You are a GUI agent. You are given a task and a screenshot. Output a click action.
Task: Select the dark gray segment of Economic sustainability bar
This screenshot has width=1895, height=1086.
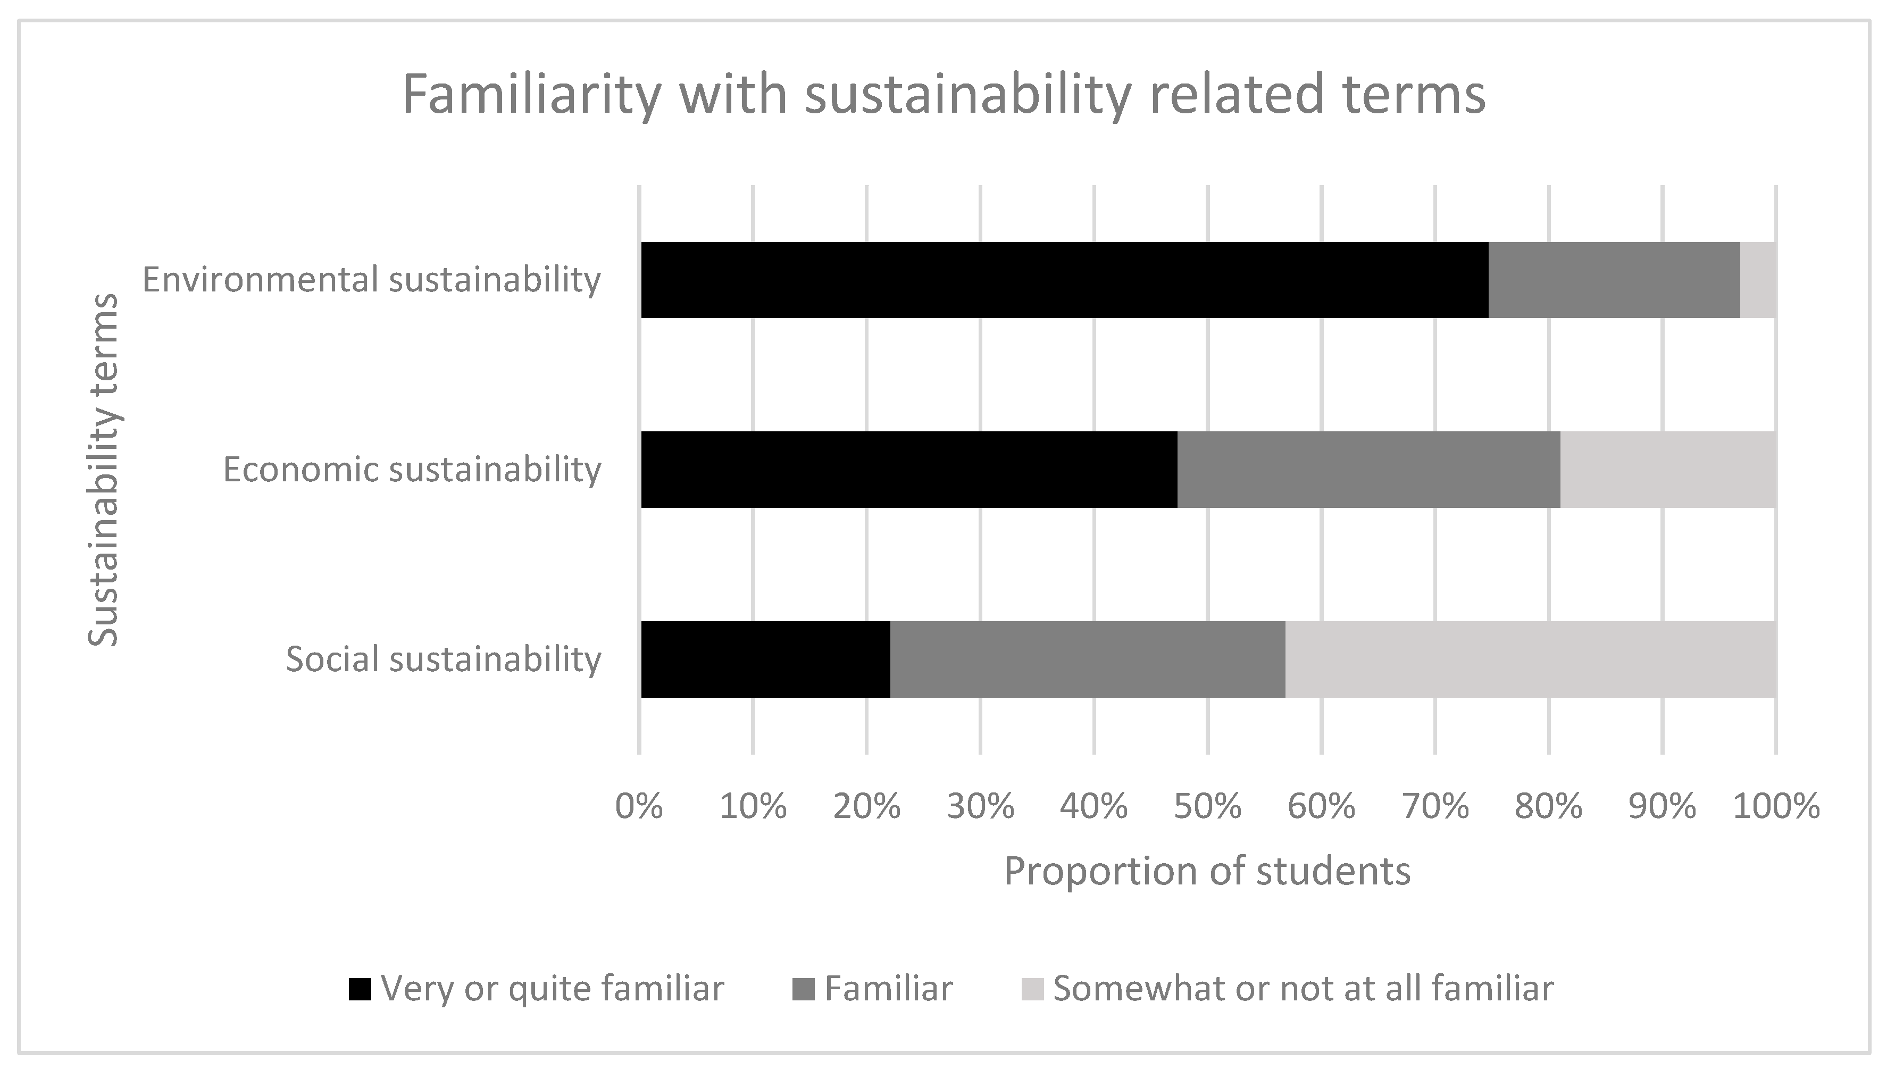coord(1368,470)
